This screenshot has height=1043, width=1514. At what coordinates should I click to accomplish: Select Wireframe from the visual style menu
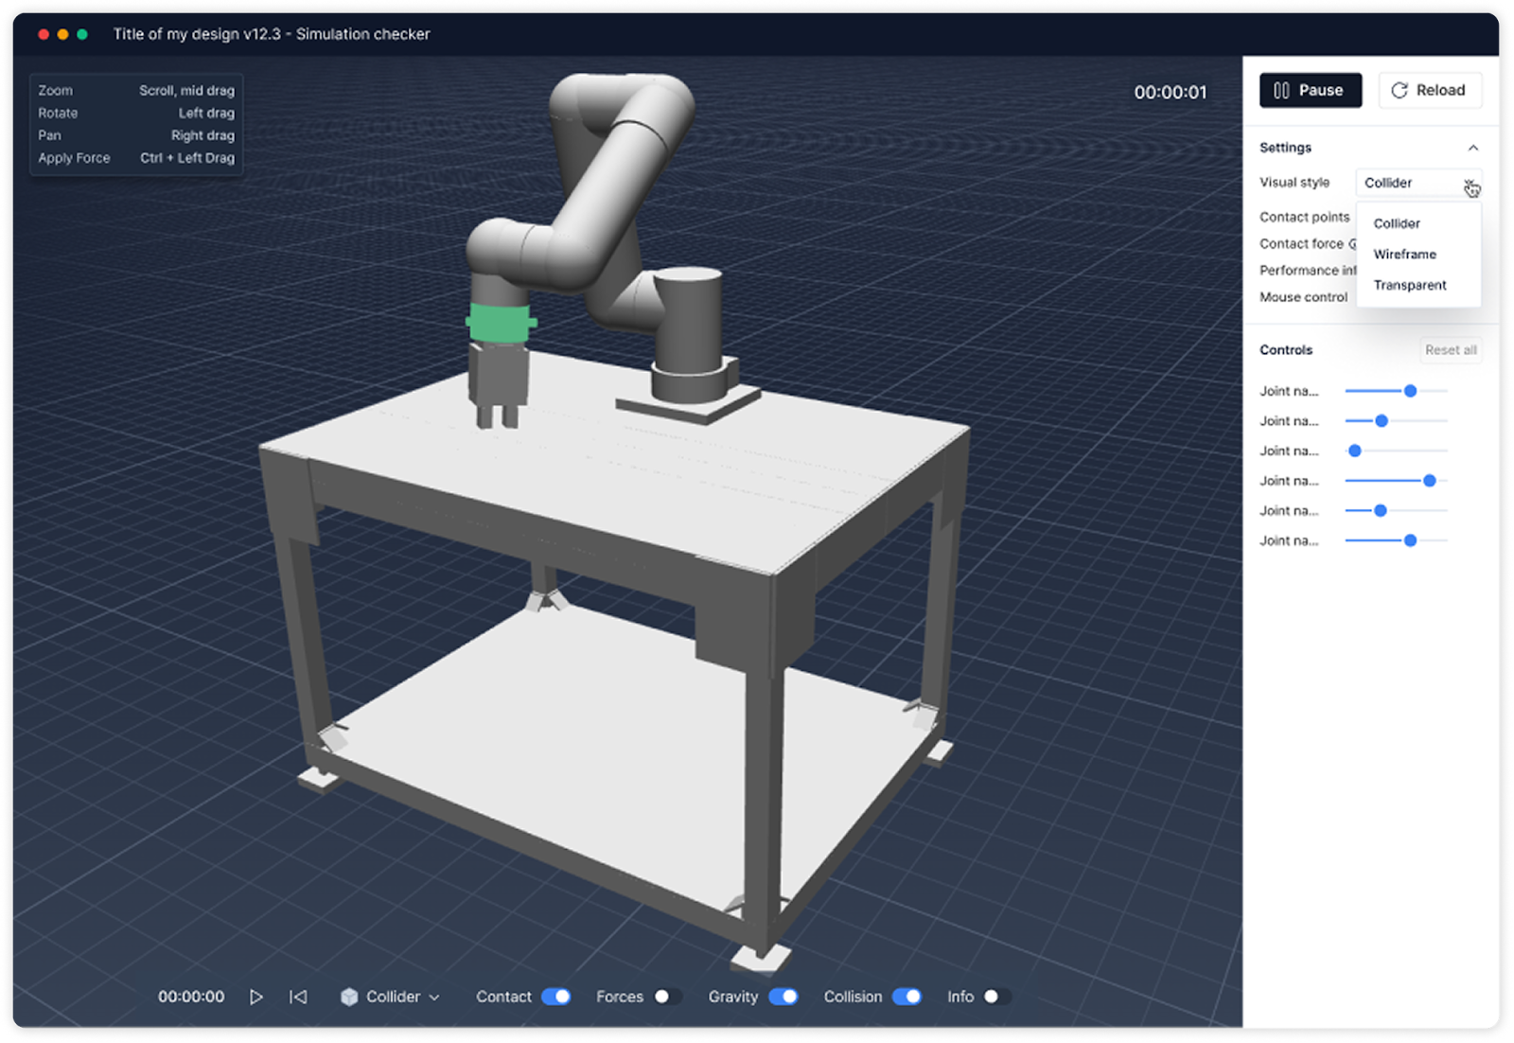1404,254
